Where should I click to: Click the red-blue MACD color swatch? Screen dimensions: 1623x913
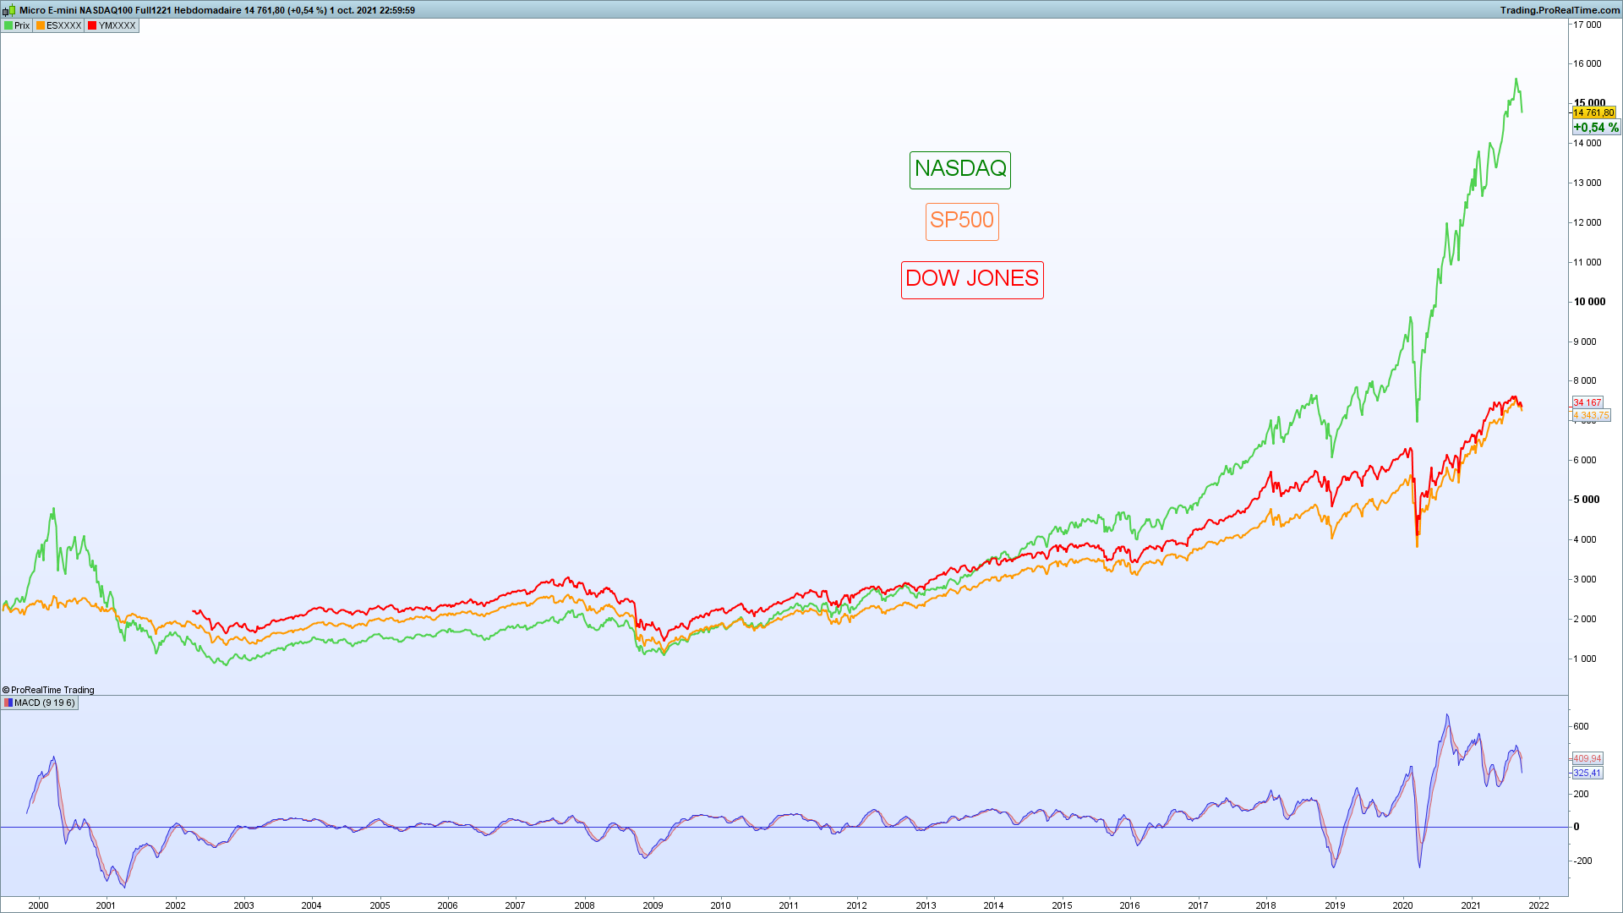pos(8,703)
